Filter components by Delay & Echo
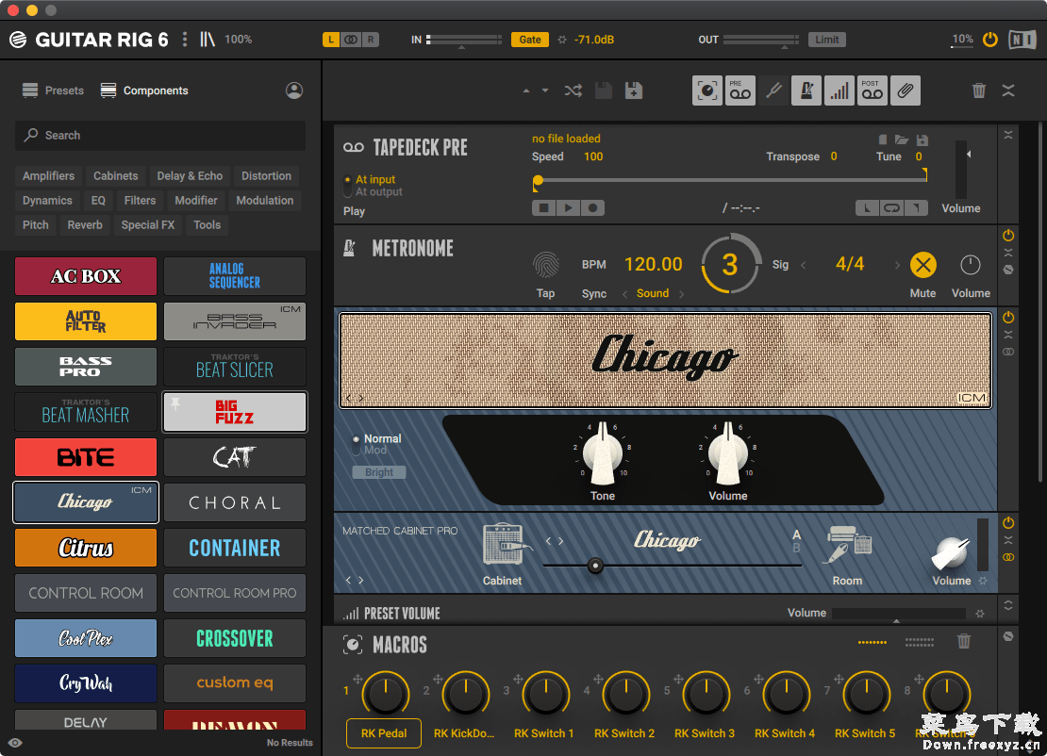The image size is (1047, 756). coord(190,176)
